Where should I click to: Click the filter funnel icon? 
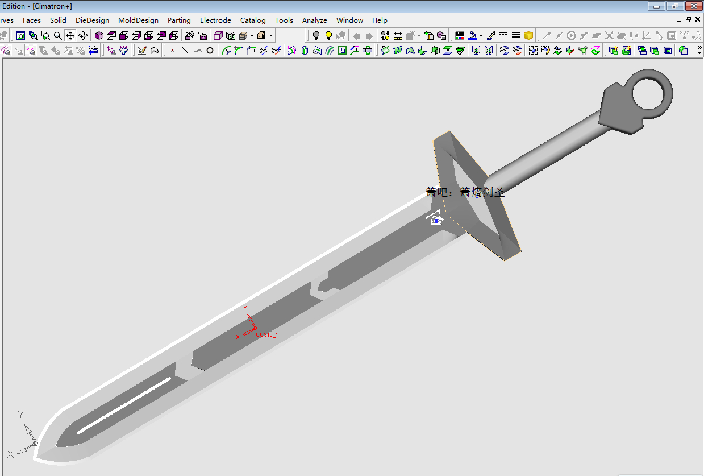[123, 50]
